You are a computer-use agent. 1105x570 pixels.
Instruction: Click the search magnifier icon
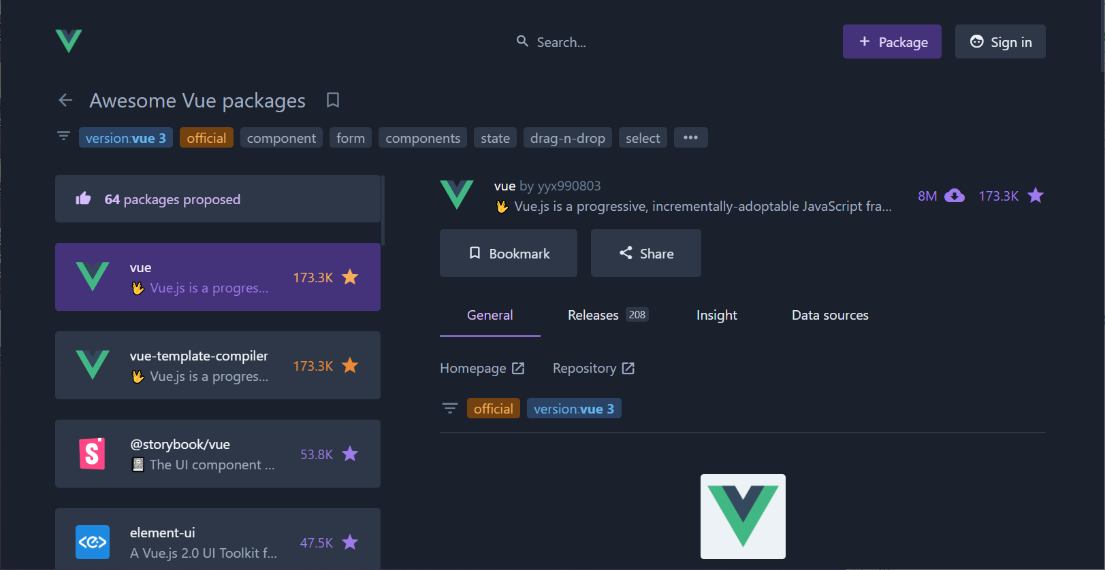(x=522, y=41)
